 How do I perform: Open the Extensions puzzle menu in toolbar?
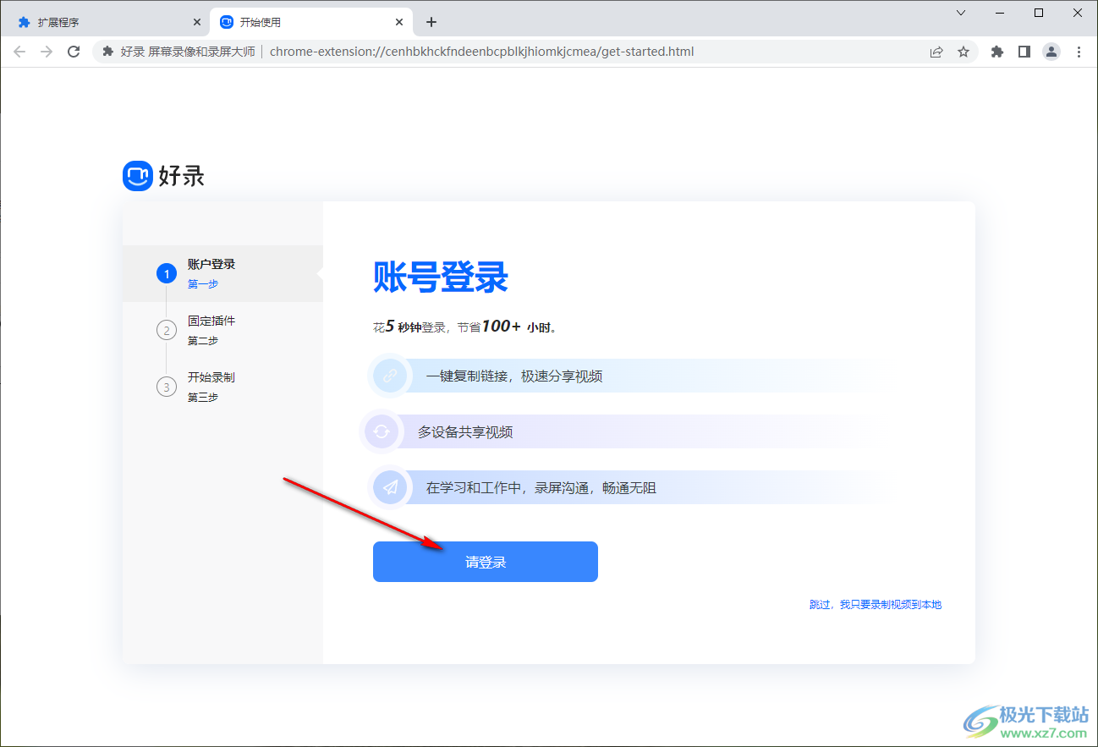point(997,52)
